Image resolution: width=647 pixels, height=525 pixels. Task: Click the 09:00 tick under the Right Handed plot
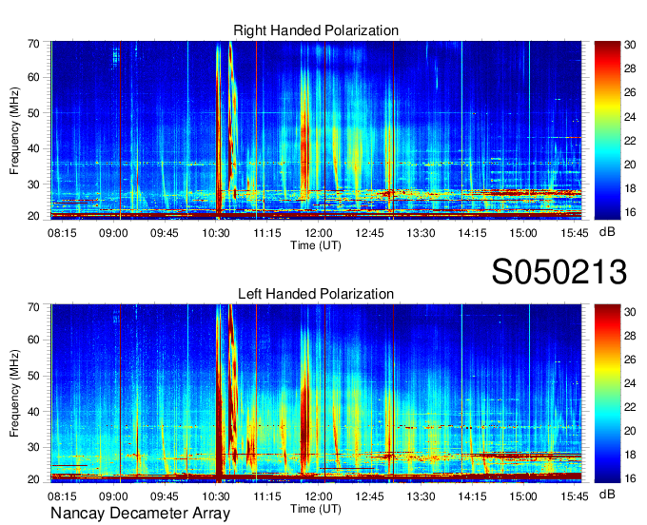[113, 233]
